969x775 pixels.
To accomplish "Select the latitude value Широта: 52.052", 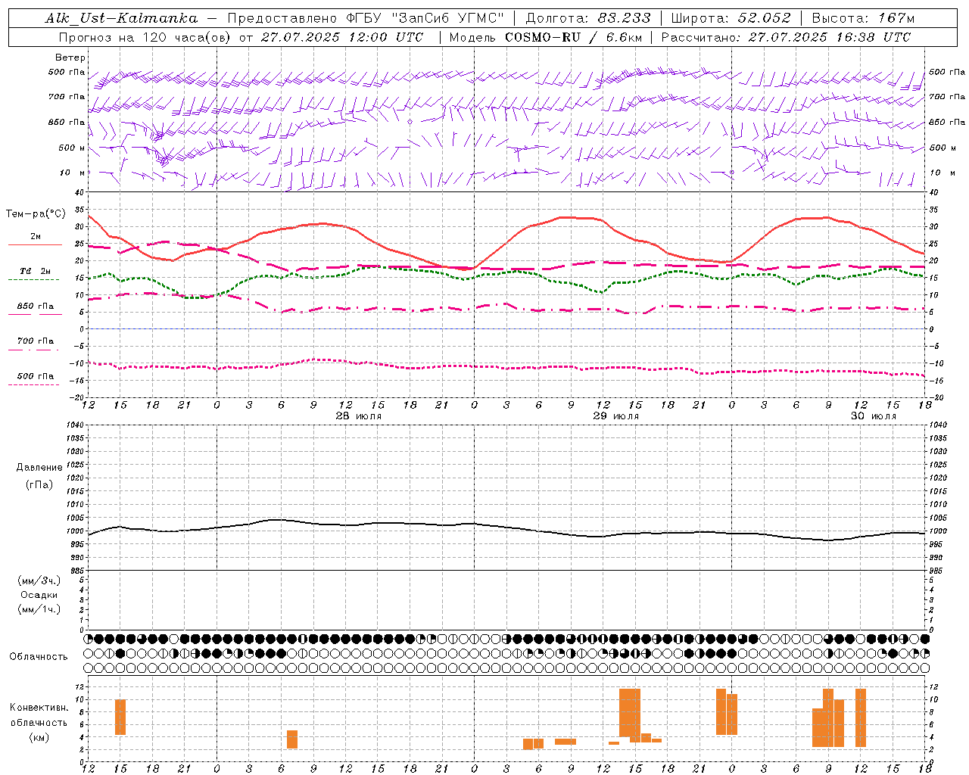I will 731,18.
